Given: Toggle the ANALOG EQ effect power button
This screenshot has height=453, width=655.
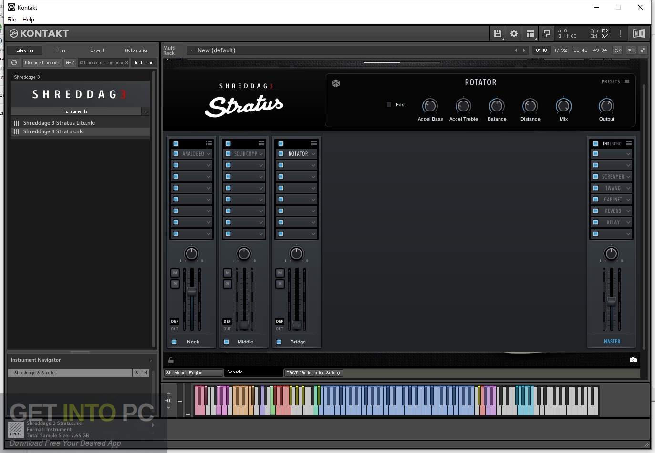Looking at the screenshot, I should pyautogui.click(x=176, y=154).
